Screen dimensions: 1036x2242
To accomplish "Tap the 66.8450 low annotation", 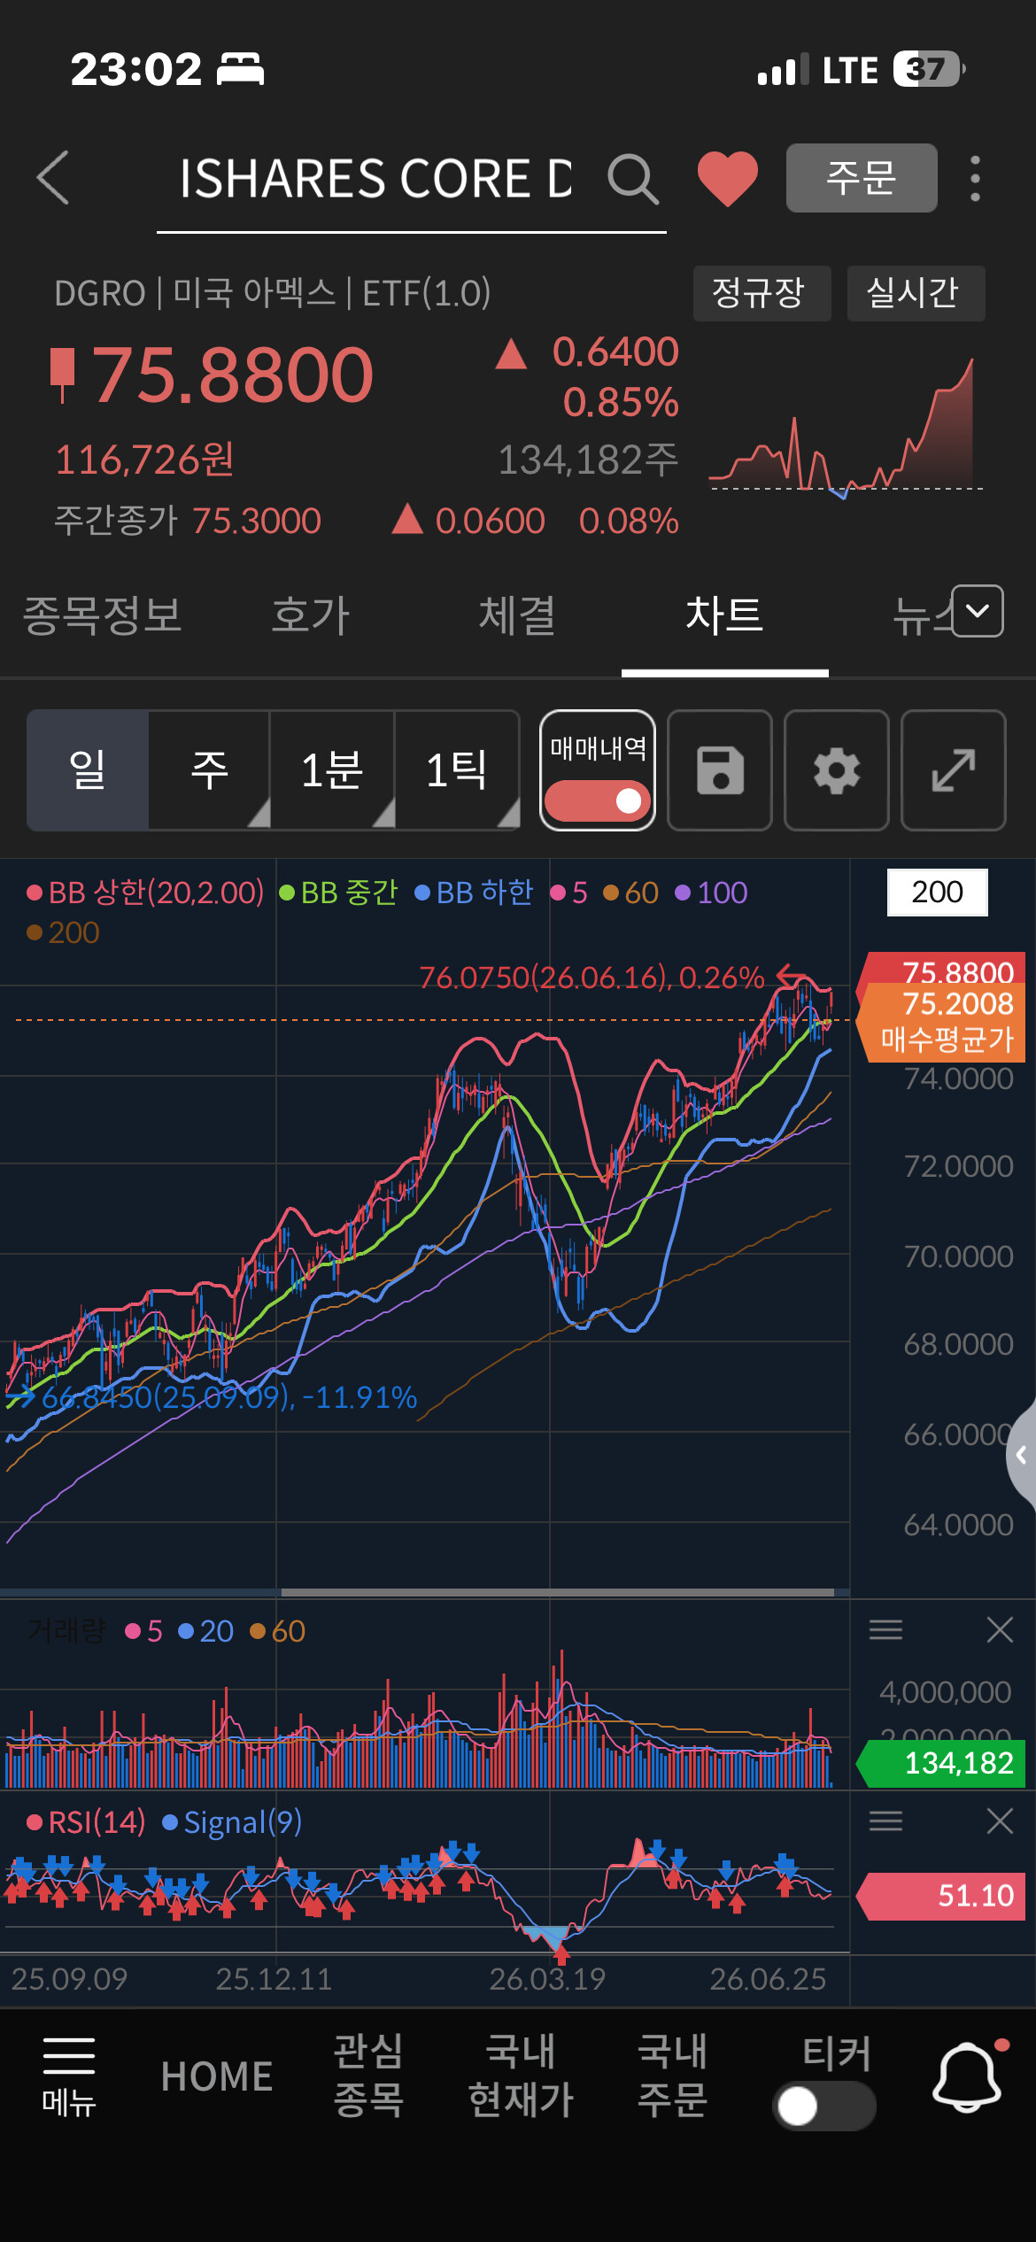I will pyautogui.click(x=229, y=1397).
